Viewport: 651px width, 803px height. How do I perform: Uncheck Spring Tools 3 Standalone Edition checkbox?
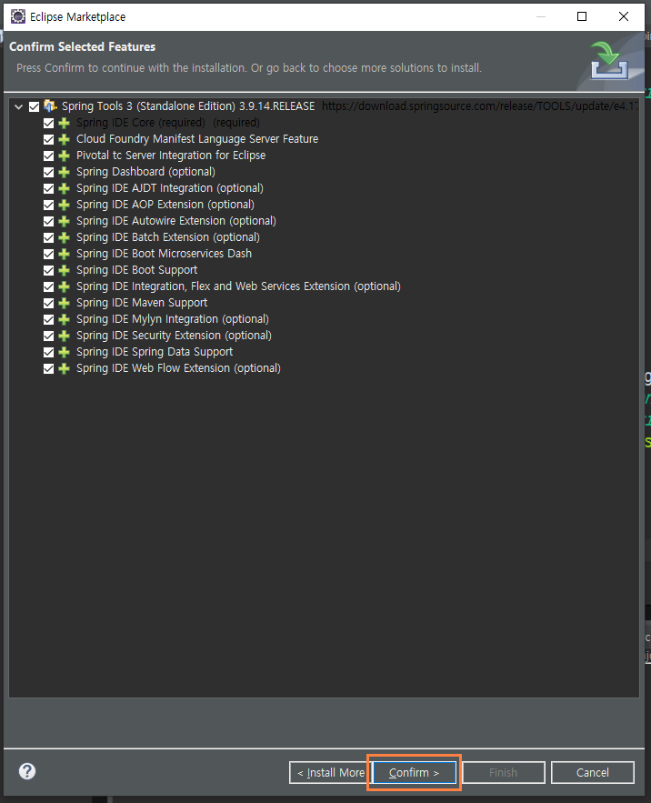pyautogui.click(x=34, y=106)
